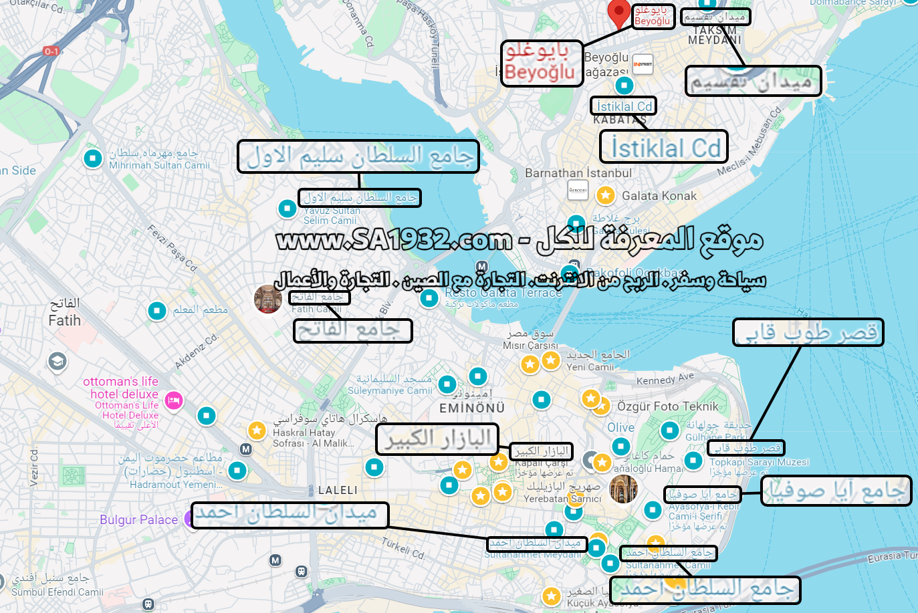This screenshot has width=918, height=613.
Task: Select the Sultanahmet Camii teal marker
Action: click(x=610, y=563)
